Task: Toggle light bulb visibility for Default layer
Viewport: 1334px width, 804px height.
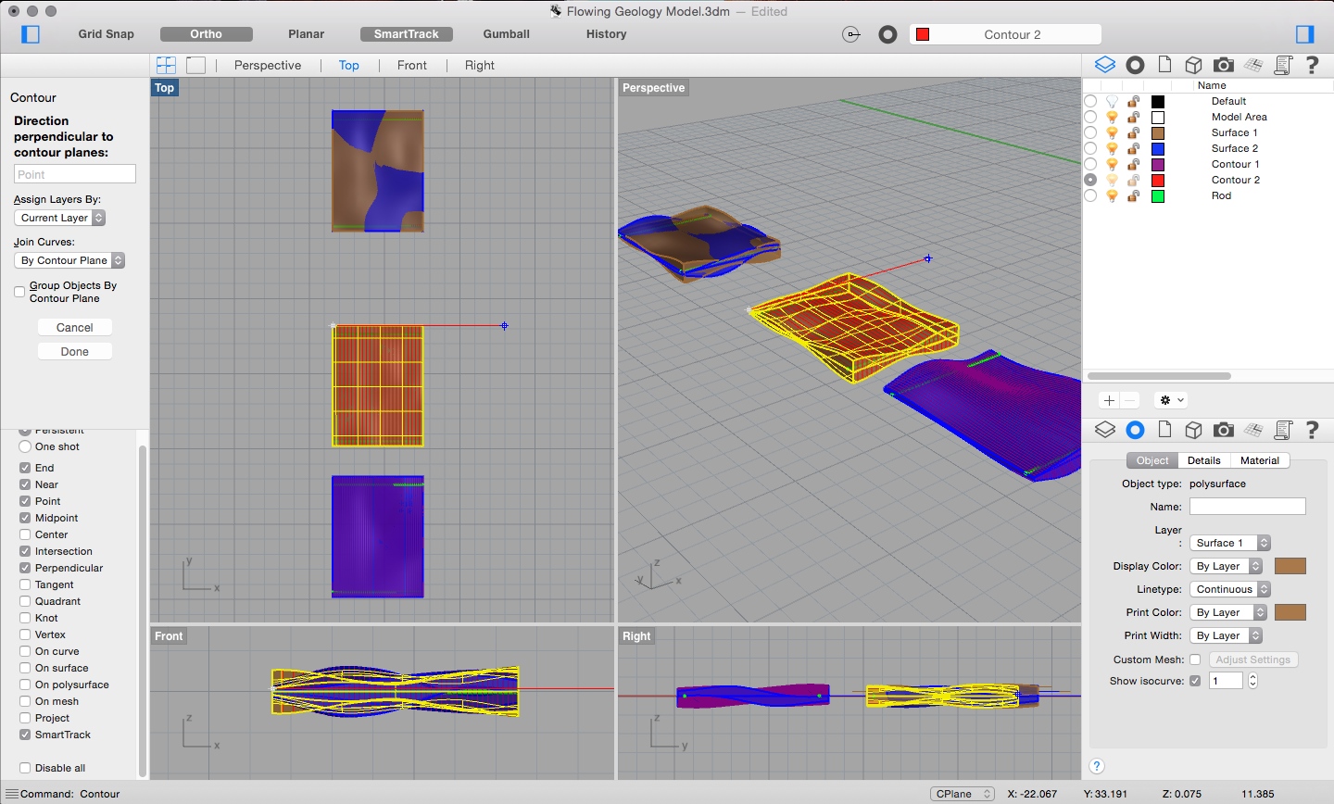Action: (1112, 101)
